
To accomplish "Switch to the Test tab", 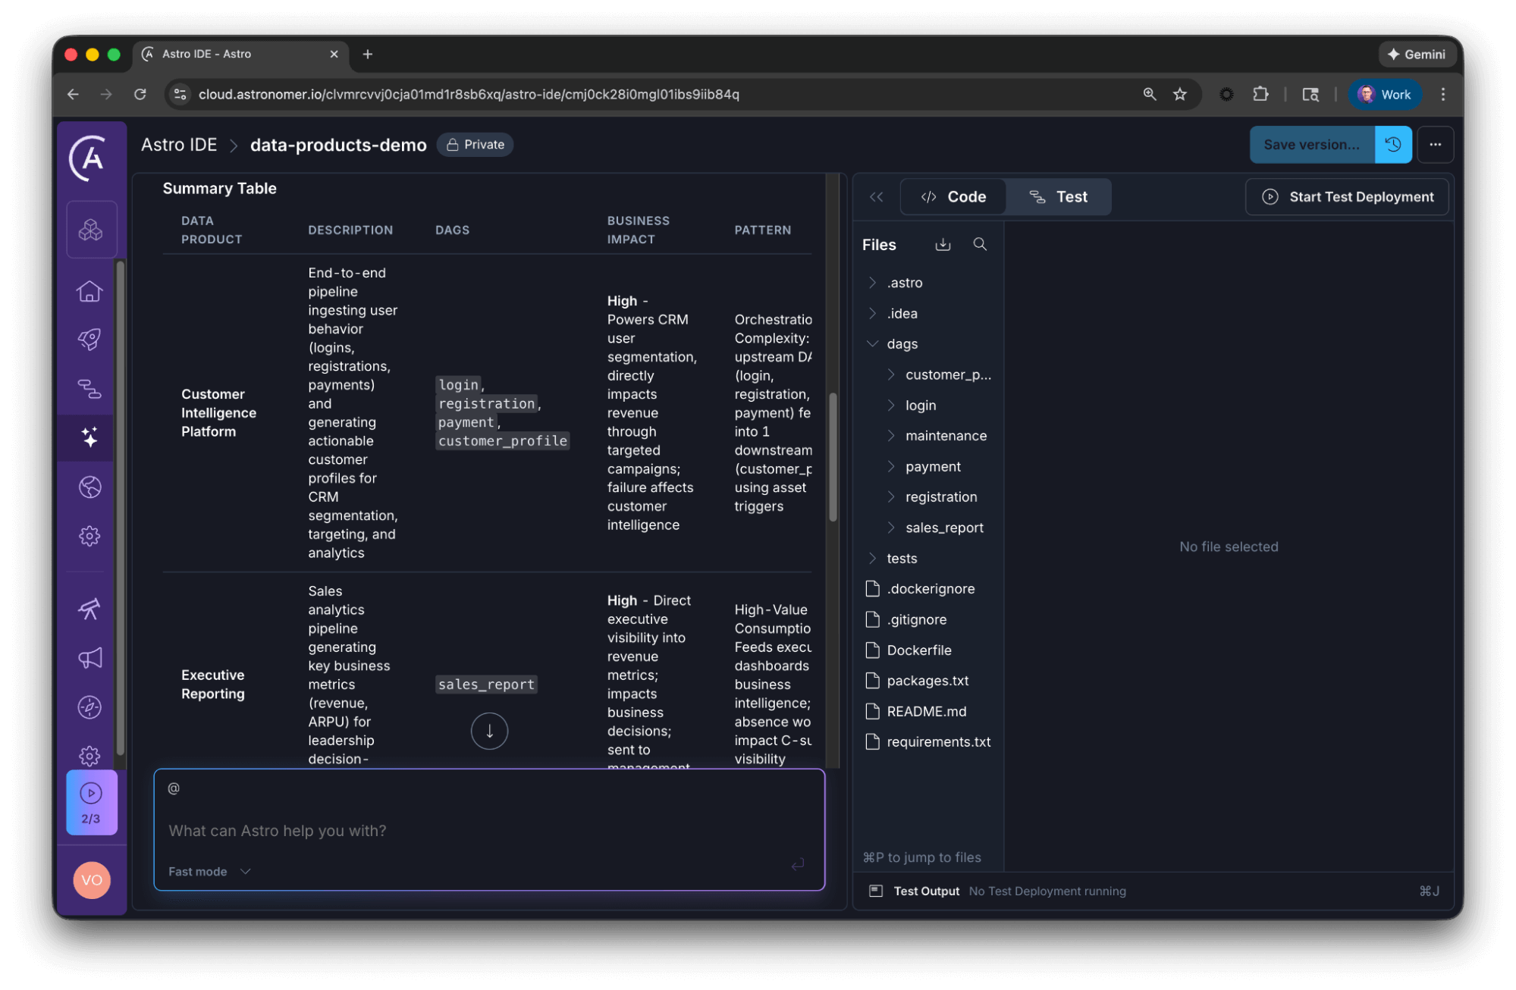I will pos(1059,197).
